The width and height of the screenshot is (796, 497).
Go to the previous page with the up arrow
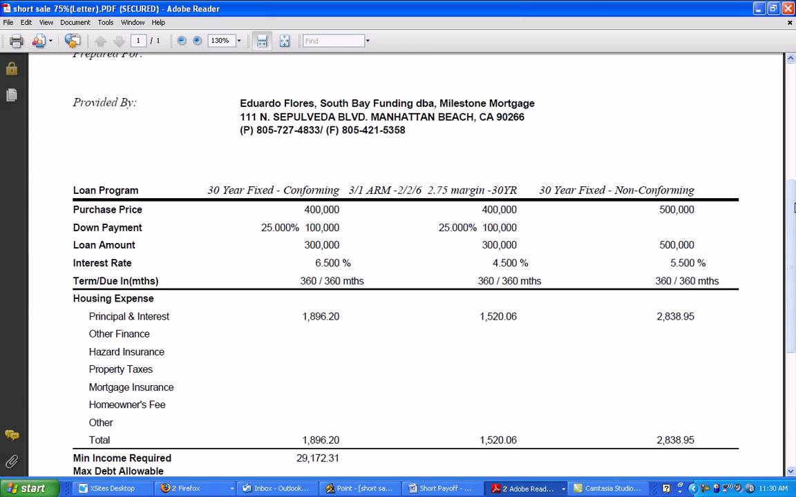click(x=100, y=41)
